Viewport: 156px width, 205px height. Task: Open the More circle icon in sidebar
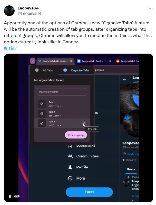click(x=70, y=178)
